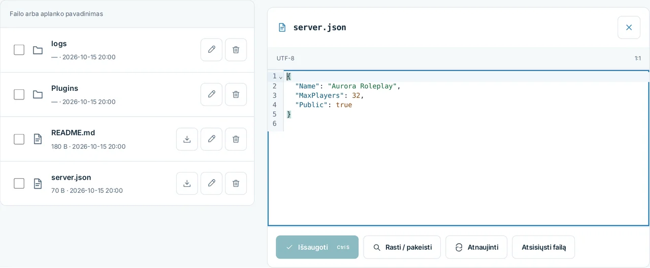Screen dimensions: 650x268
Task: Tick the README.md checkbox
Action: (19, 139)
